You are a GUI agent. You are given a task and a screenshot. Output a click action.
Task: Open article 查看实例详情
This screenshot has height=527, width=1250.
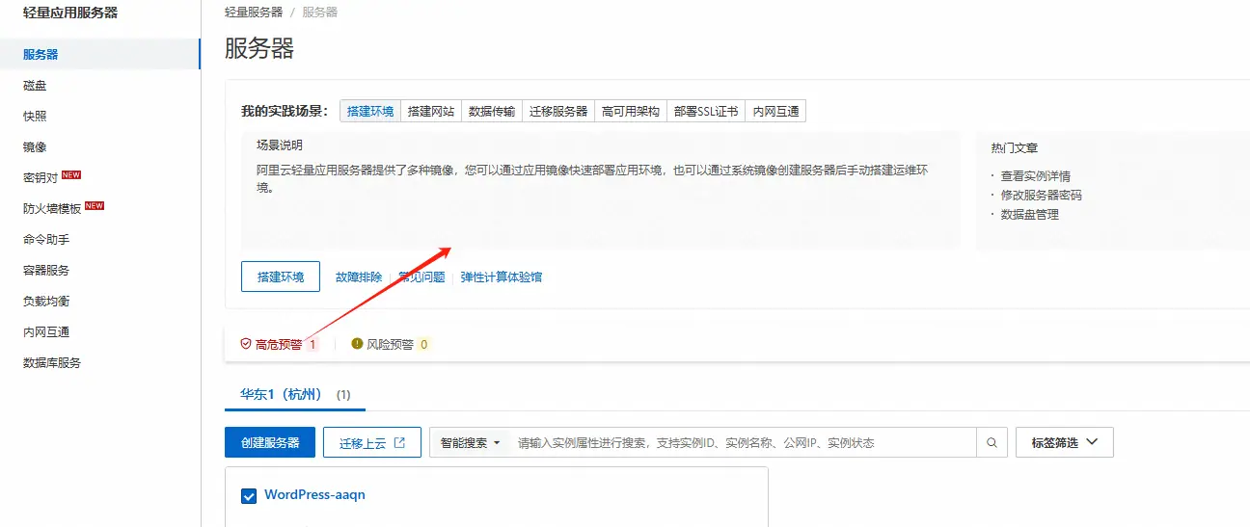point(1035,176)
